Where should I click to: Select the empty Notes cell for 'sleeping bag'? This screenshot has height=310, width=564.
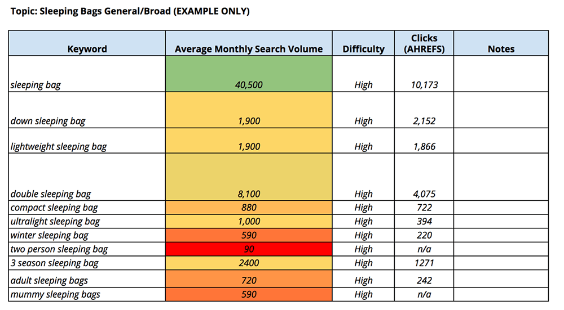coord(501,74)
